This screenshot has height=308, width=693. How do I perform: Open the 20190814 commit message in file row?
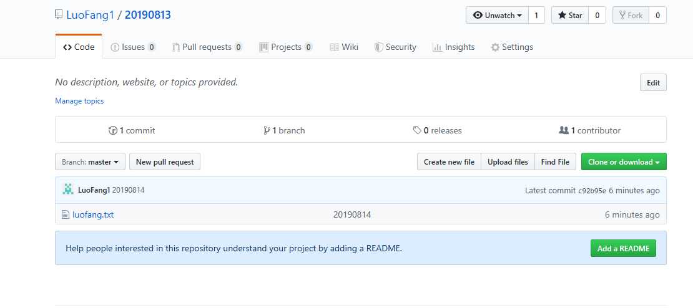(x=352, y=215)
